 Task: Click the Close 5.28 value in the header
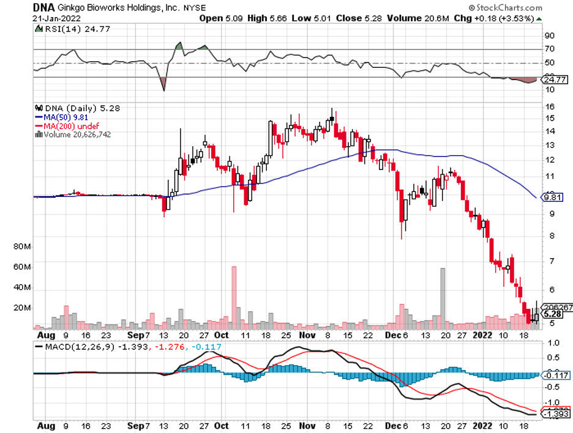[x=359, y=18]
